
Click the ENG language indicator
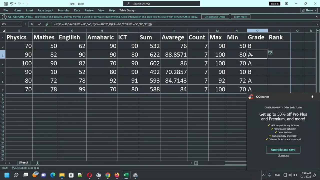[x=277, y=175]
